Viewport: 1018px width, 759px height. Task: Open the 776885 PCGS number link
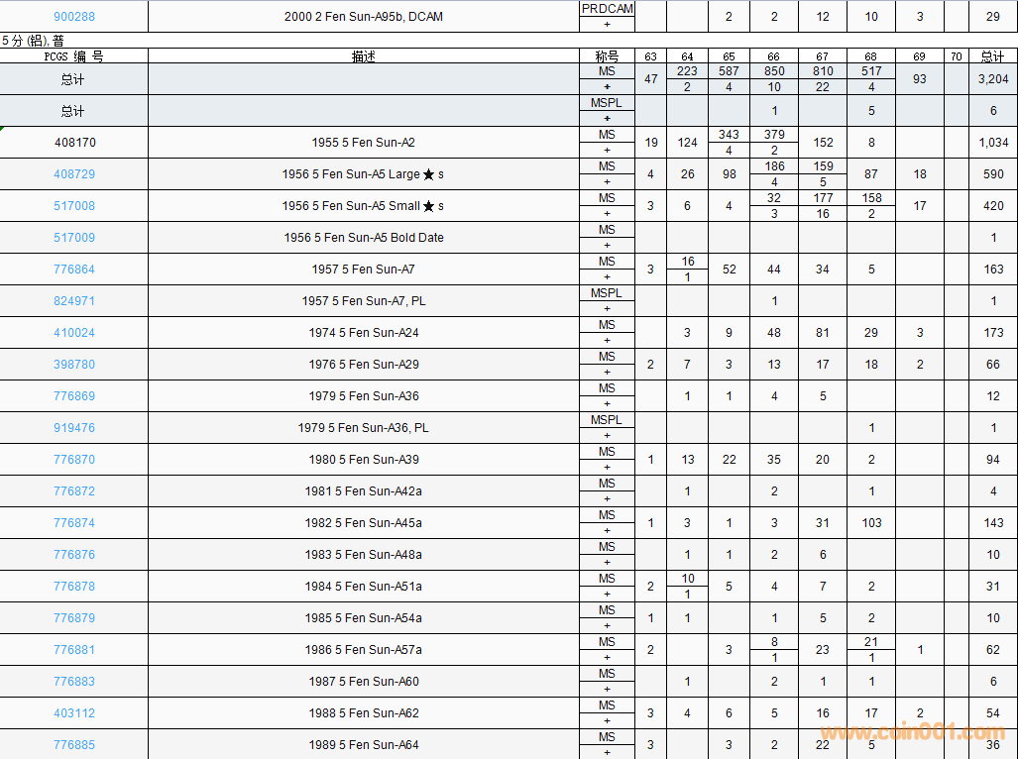click(x=74, y=745)
